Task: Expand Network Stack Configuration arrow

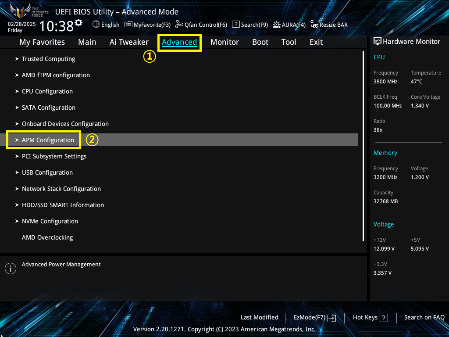Action: pyautogui.click(x=17, y=189)
